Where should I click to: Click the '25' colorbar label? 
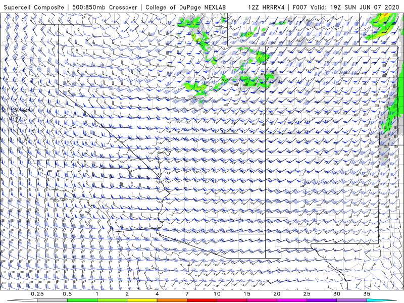(307, 294)
